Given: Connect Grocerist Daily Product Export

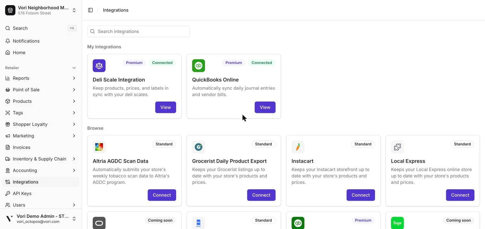Looking at the screenshot, I should [x=261, y=195].
